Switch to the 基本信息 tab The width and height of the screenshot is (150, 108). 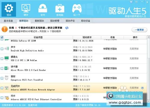8,21
